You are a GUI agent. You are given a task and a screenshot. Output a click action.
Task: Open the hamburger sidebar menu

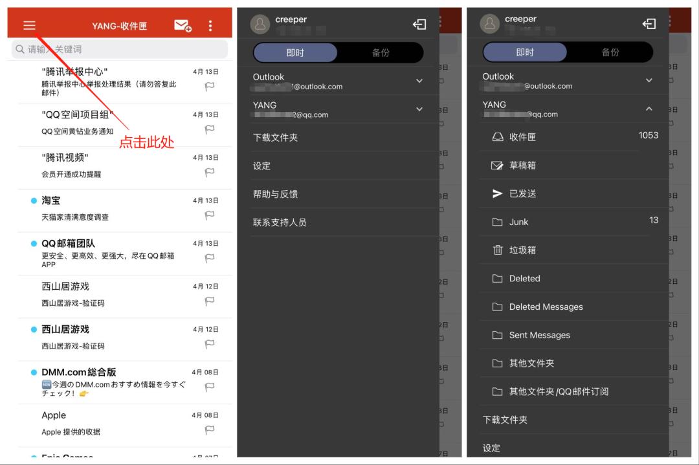click(27, 27)
